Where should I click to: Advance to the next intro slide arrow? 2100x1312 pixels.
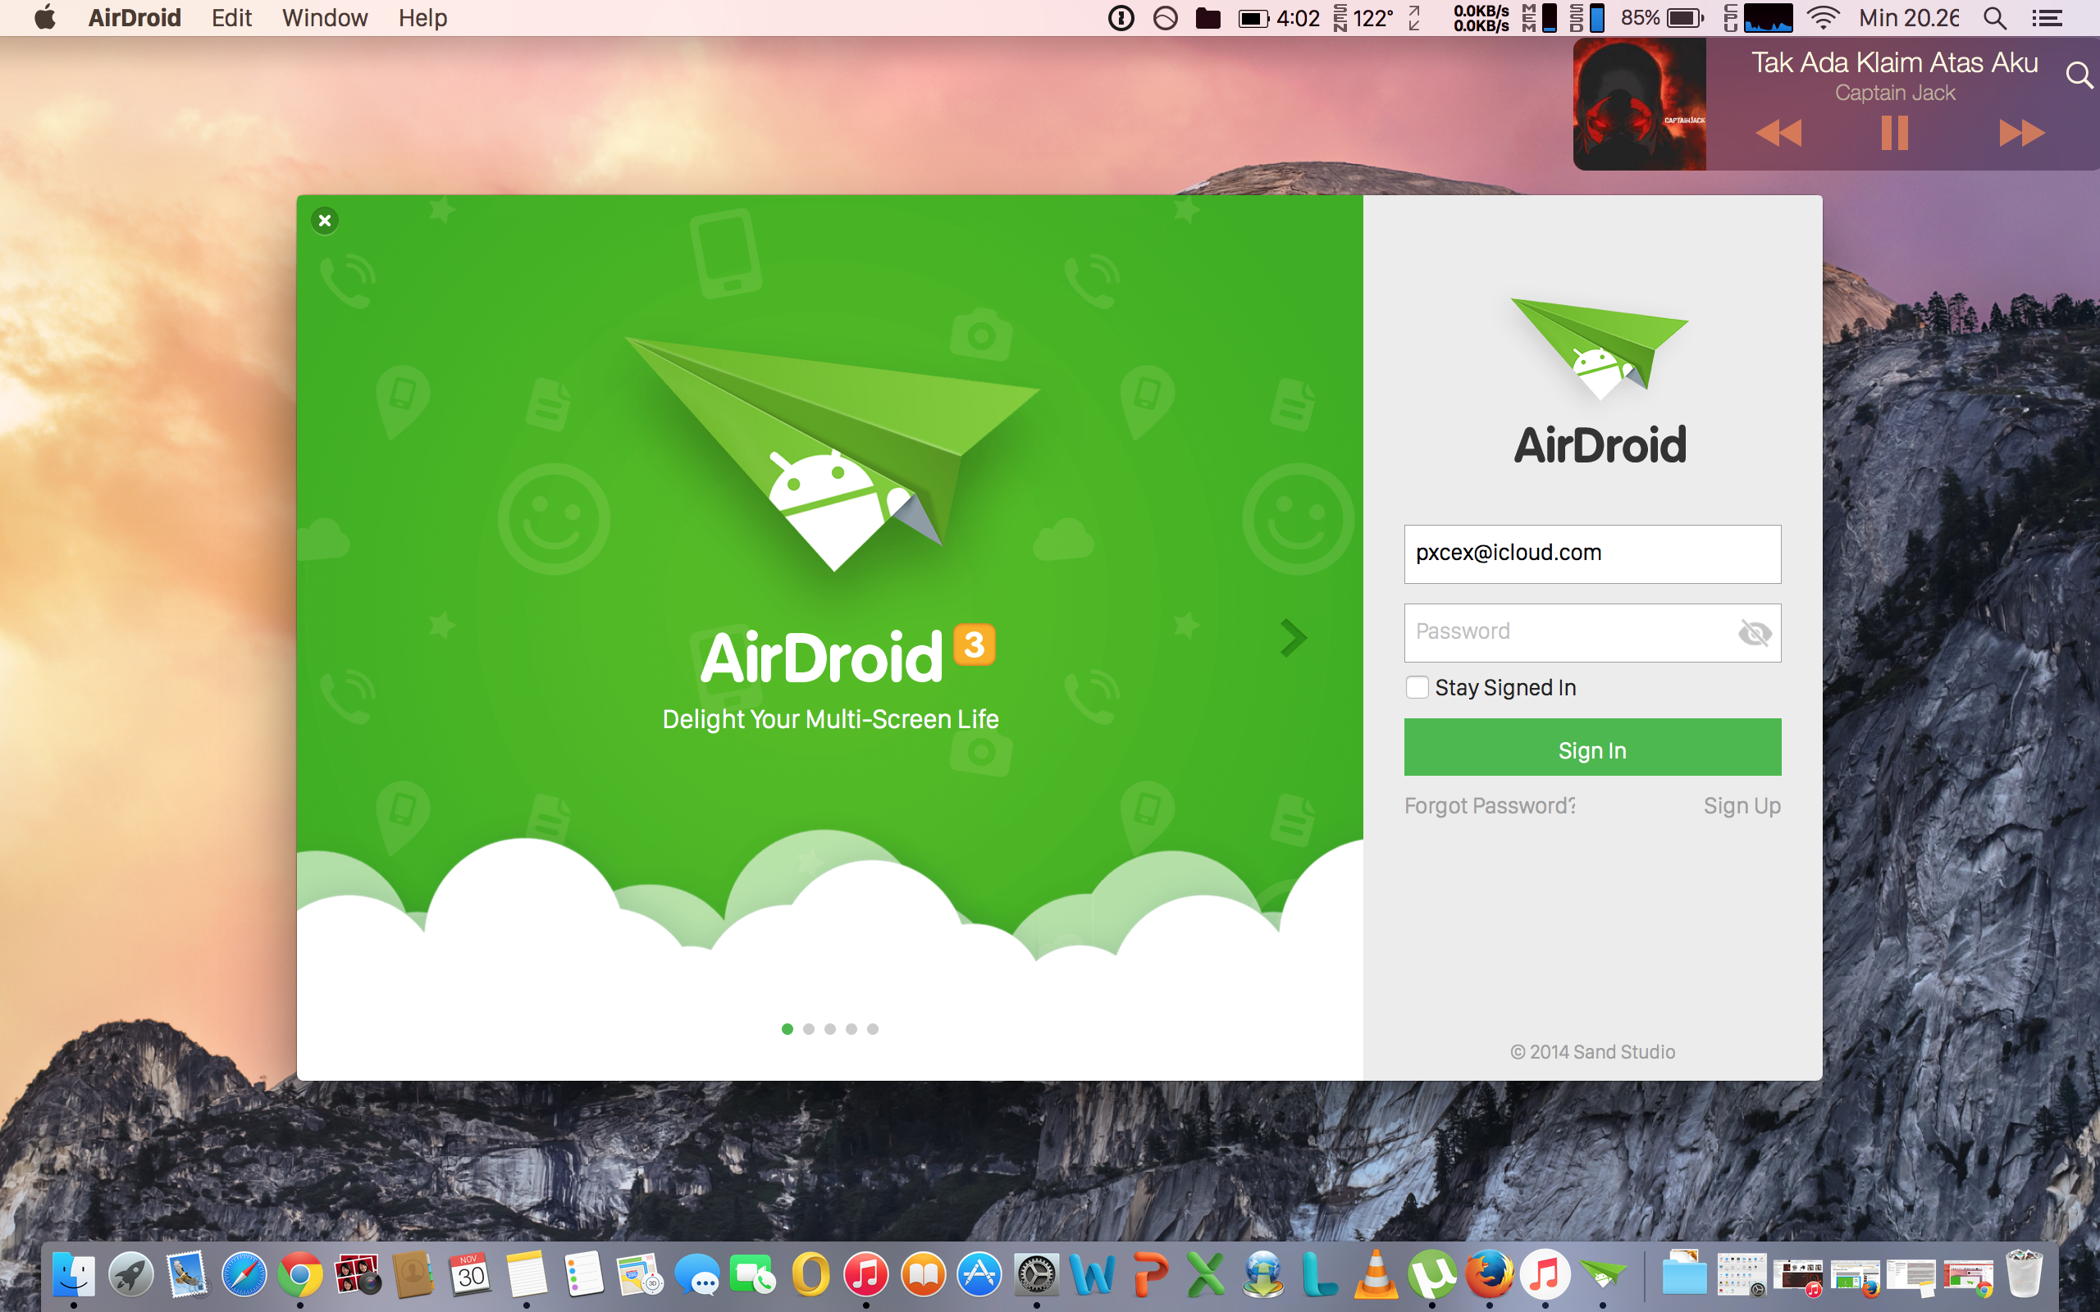pos(1293,639)
